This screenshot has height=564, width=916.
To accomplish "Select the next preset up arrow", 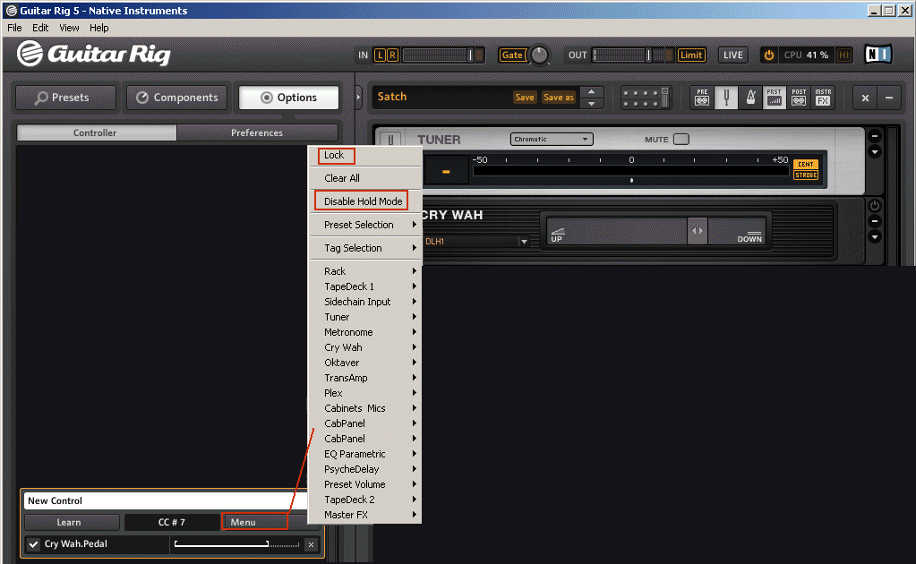I will pos(592,91).
